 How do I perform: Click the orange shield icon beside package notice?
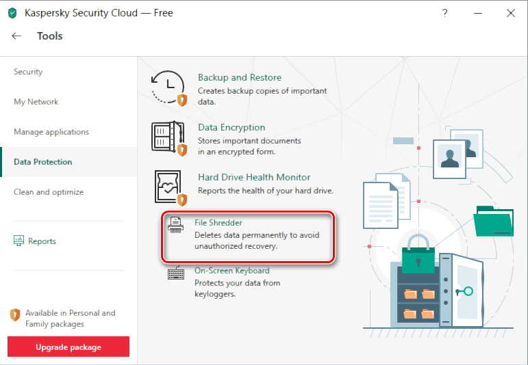point(15,315)
